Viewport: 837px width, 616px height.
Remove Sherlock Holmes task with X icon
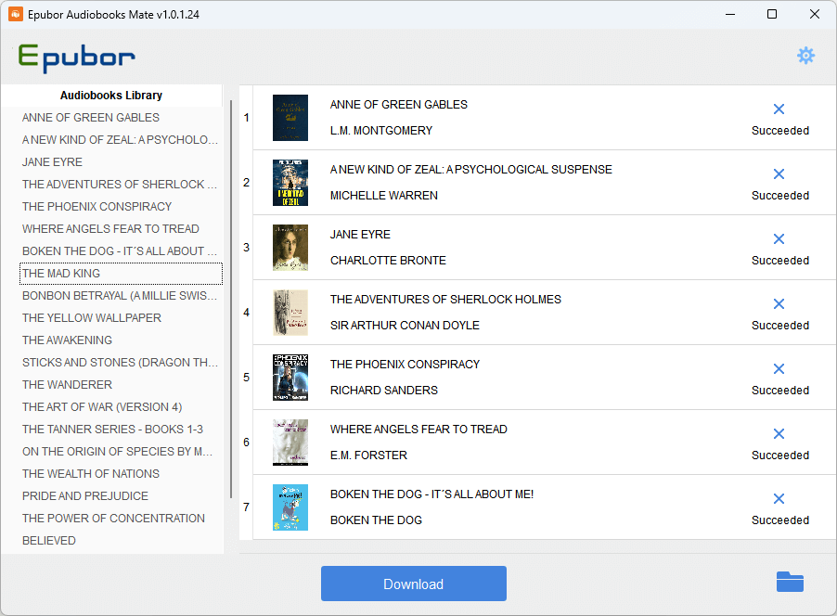coord(779,303)
